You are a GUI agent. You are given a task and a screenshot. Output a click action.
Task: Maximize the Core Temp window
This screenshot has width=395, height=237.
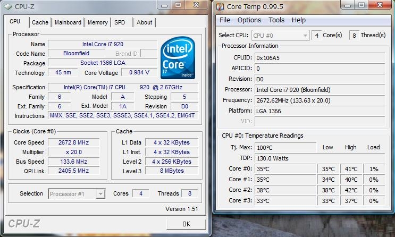click(x=362, y=5)
